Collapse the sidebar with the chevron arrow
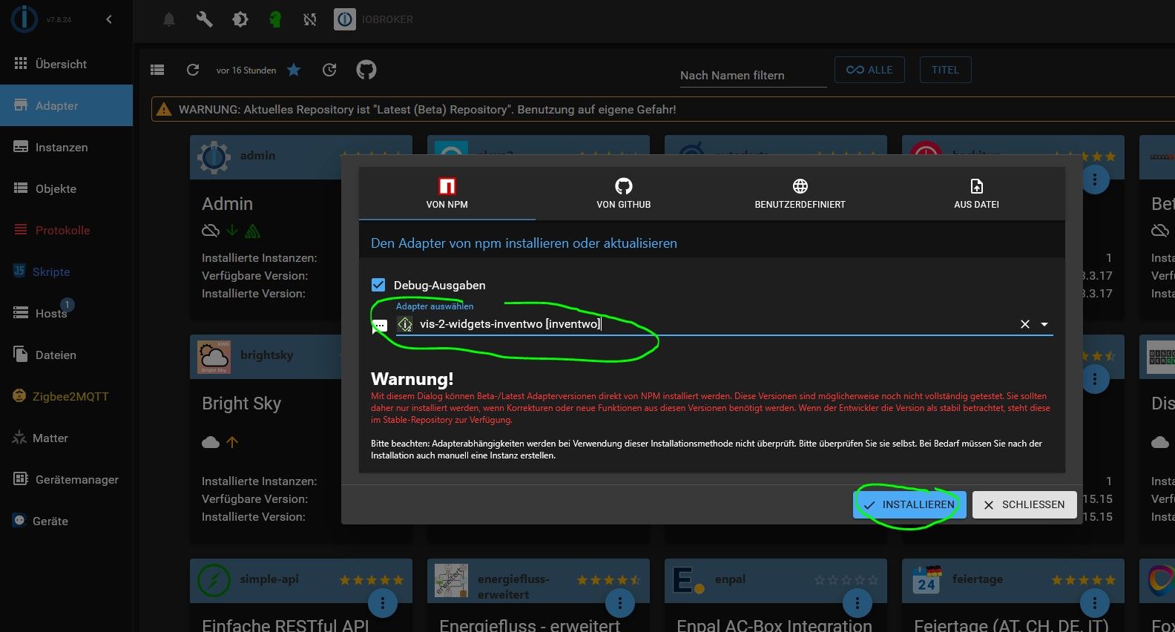Screen dimensions: 1175x632 109,19
